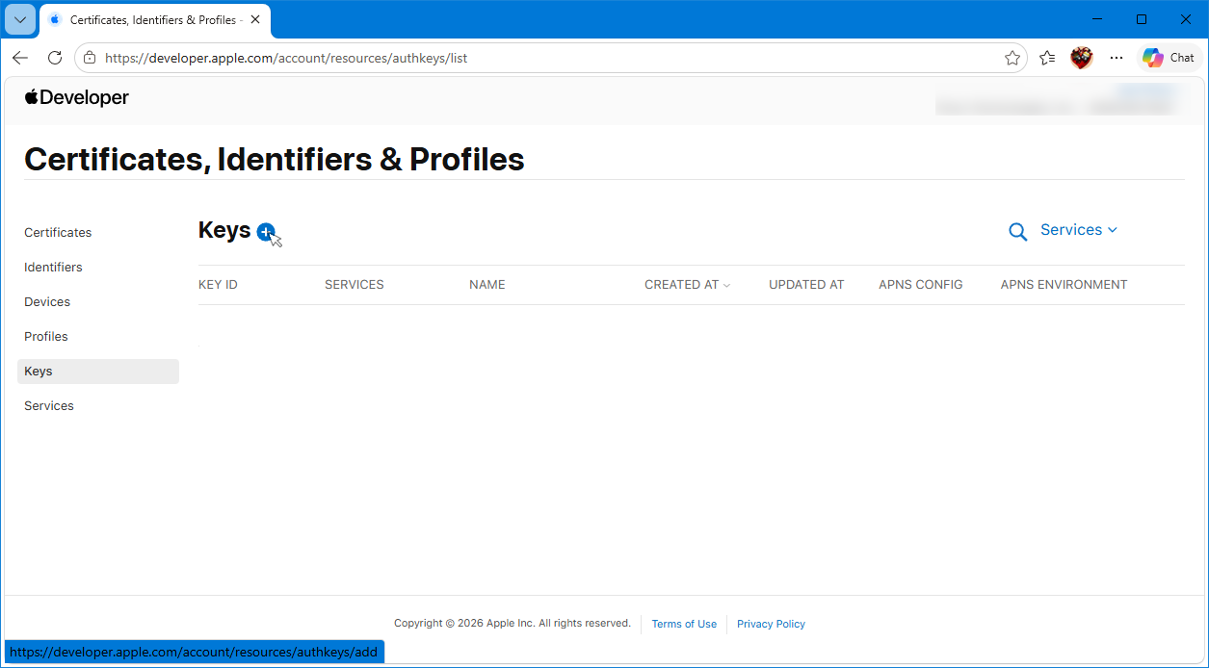This screenshot has height=668, width=1209.
Task: Click the Certificates, Identifiers & Profiles heading
Action: pyautogui.click(x=275, y=160)
